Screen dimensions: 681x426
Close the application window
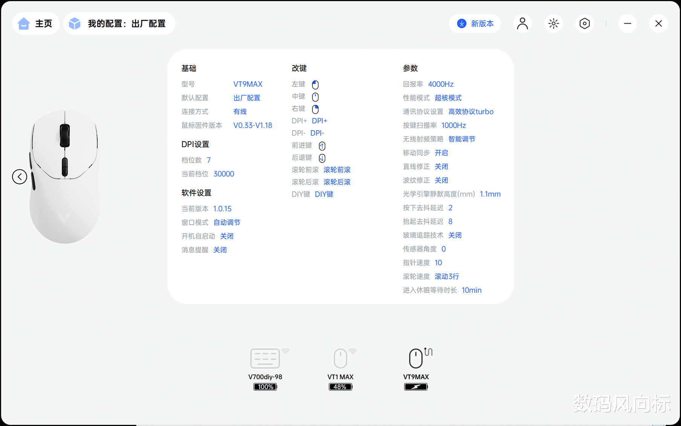pos(659,23)
